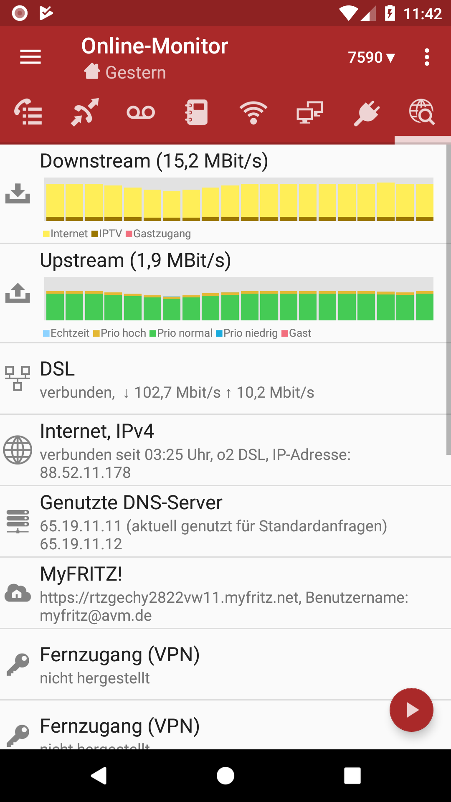Image resolution: width=451 pixels, height=802 pixels.
Task: Switch to the Wi-Fi tab
Action: 253,112
